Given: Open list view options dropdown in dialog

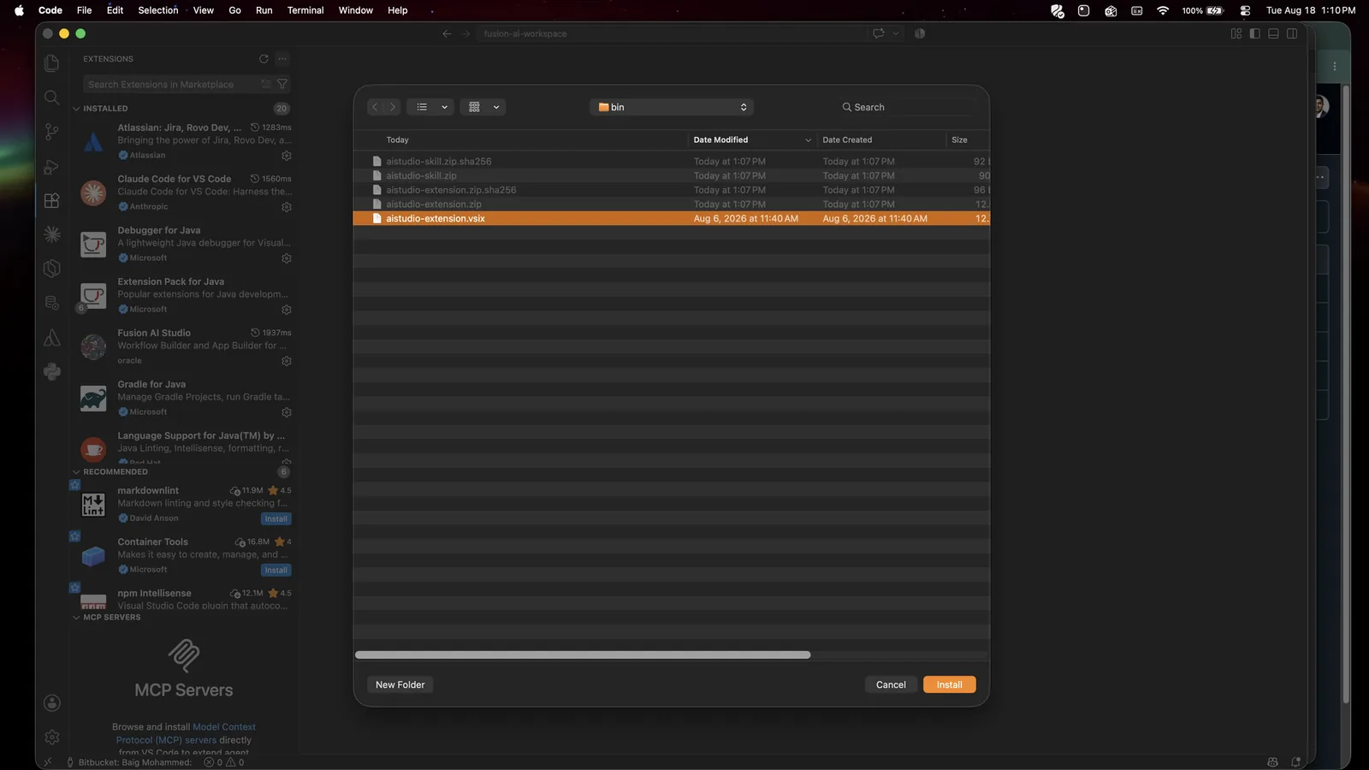Looking at the screenshot, I should pyautogui.click(x=430, y=107).
